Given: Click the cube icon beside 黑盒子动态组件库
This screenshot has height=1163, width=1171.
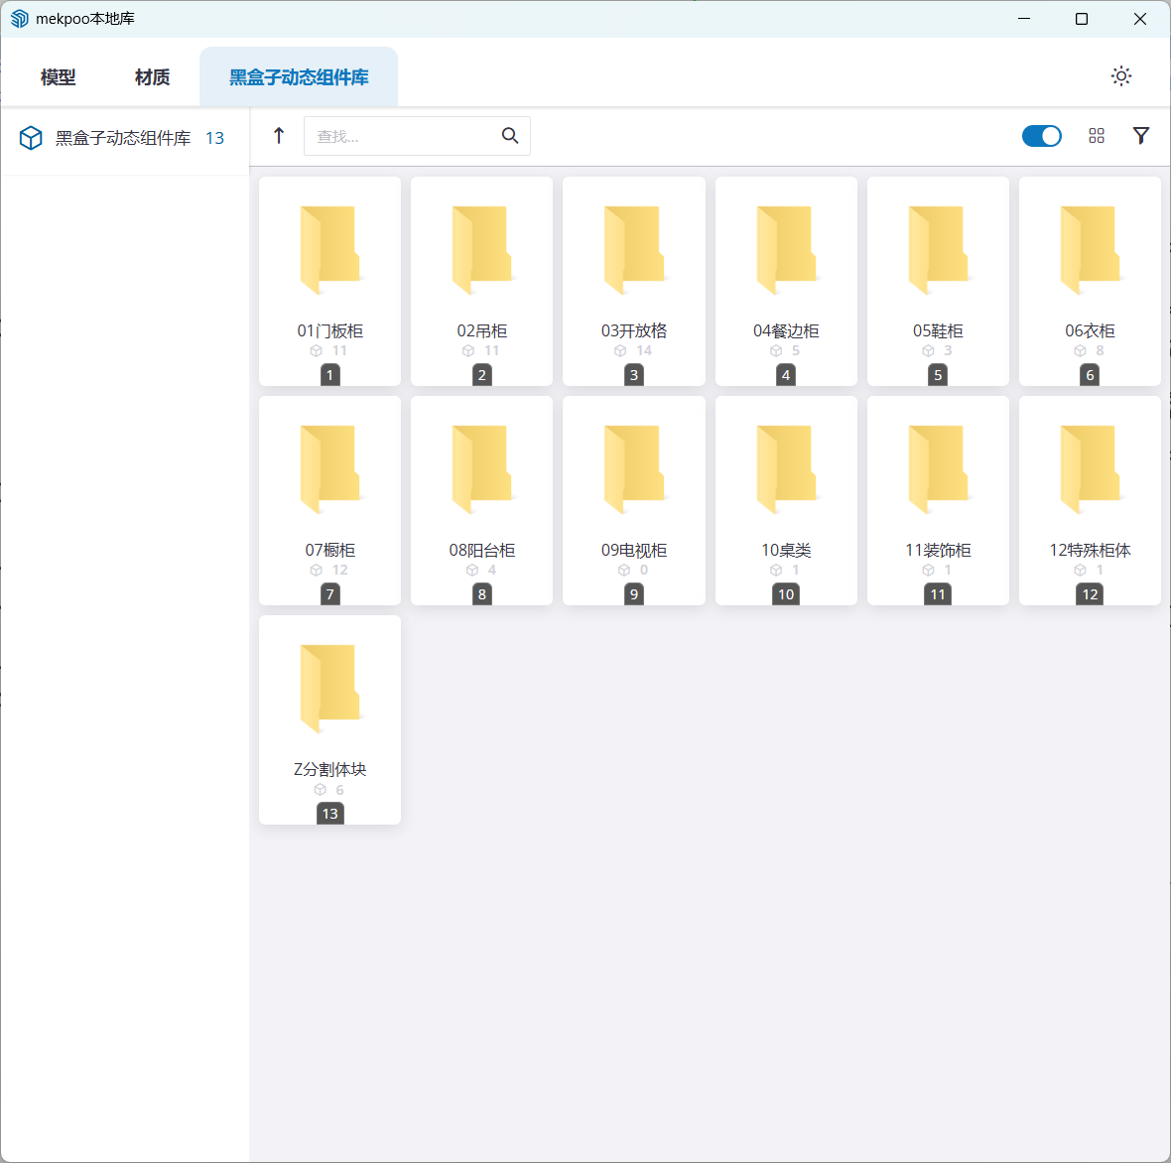Looking at the screenshot, I should click(x=31, y=138).
